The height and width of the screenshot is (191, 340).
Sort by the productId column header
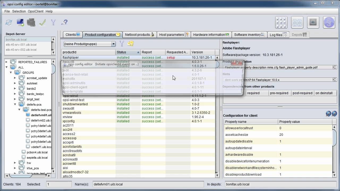pos(88,52)
